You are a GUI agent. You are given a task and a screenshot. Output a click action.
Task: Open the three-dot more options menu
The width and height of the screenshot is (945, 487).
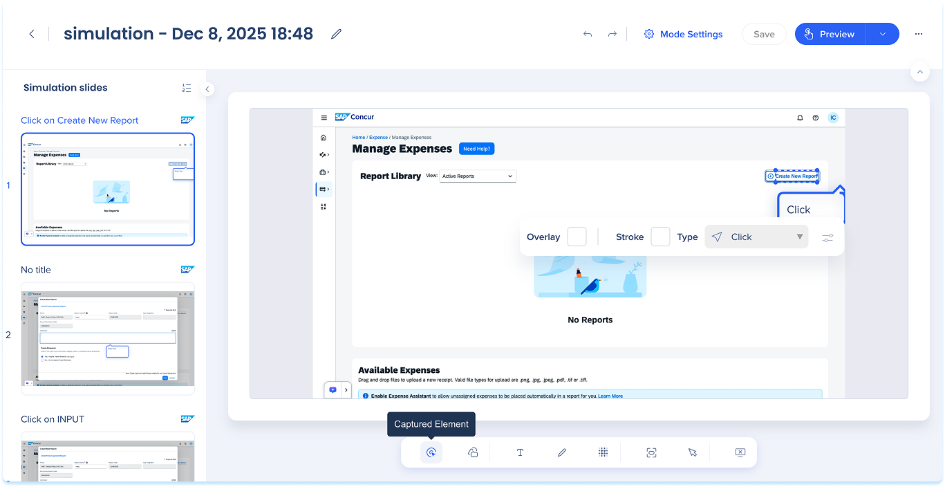pos(918,34)
